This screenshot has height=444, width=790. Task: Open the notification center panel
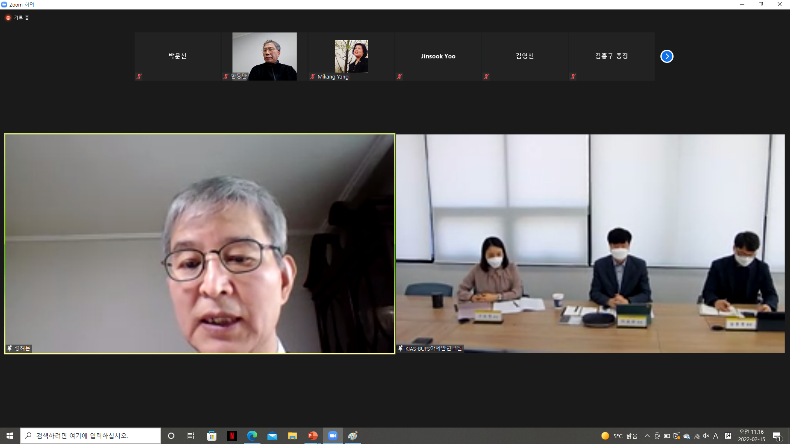[777, 436]
